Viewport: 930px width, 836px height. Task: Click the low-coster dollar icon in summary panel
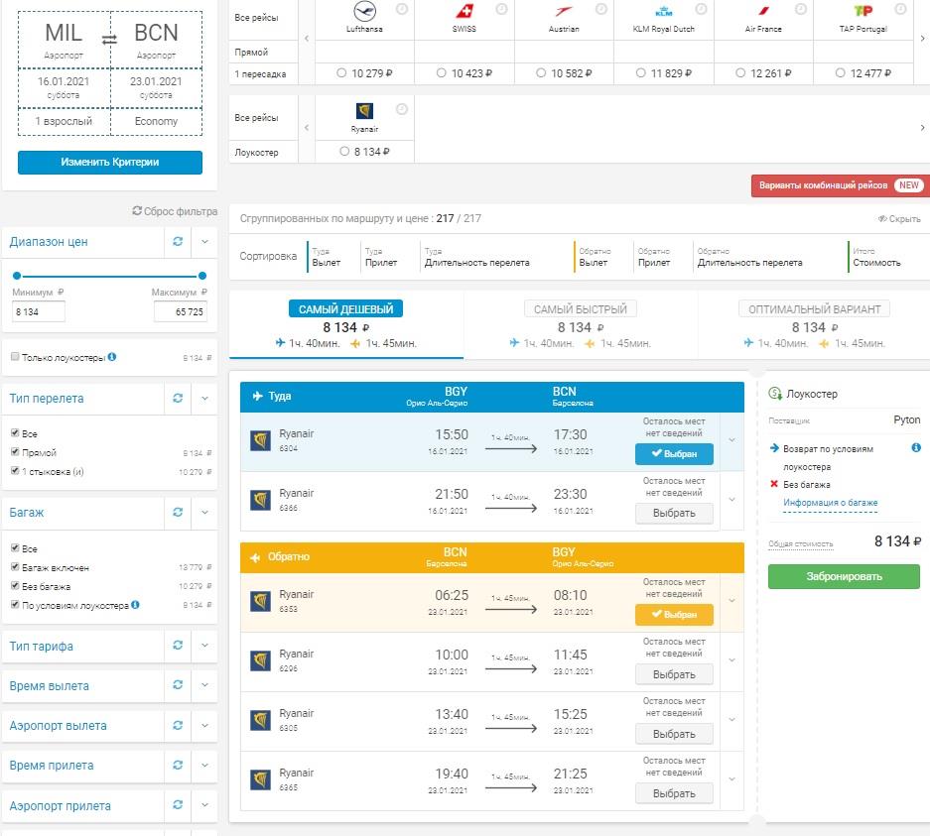tap(775, 394)
